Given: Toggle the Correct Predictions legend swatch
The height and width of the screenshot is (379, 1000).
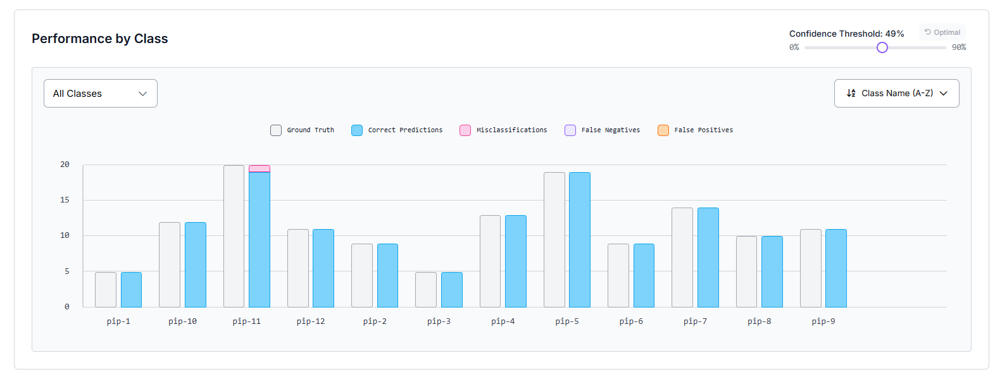Looking at the screenshot, I should click(357, 130).
